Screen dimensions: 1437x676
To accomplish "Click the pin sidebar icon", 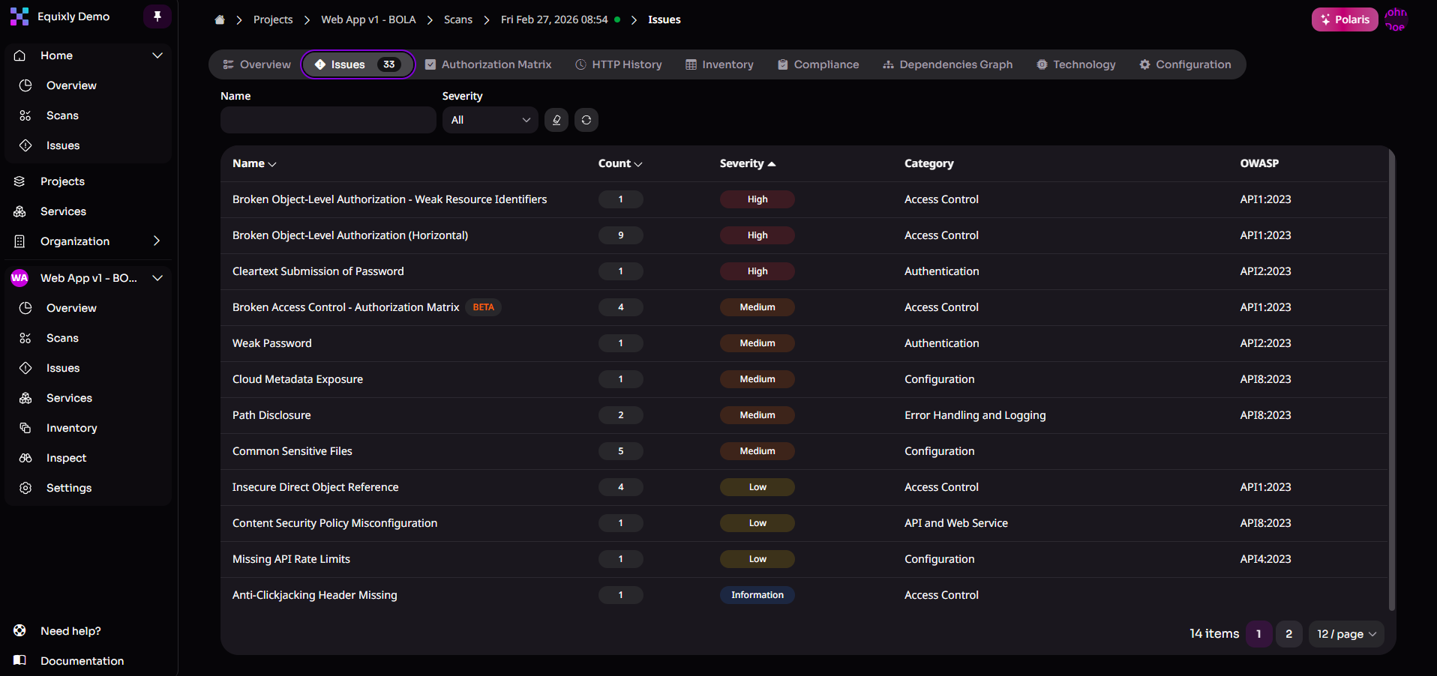I will coord(157,16).
